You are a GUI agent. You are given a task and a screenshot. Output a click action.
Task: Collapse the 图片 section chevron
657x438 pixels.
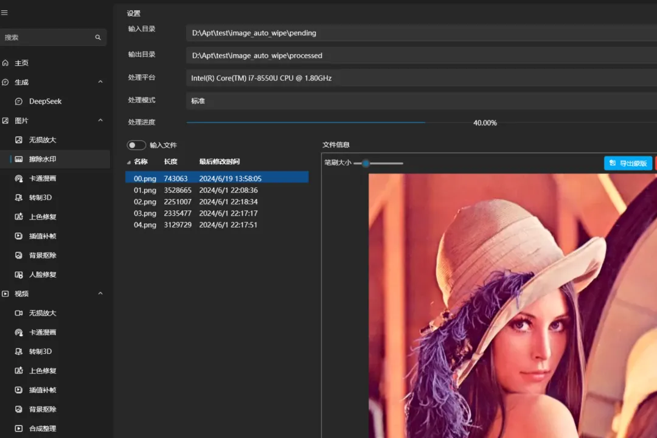pos(100,120)
